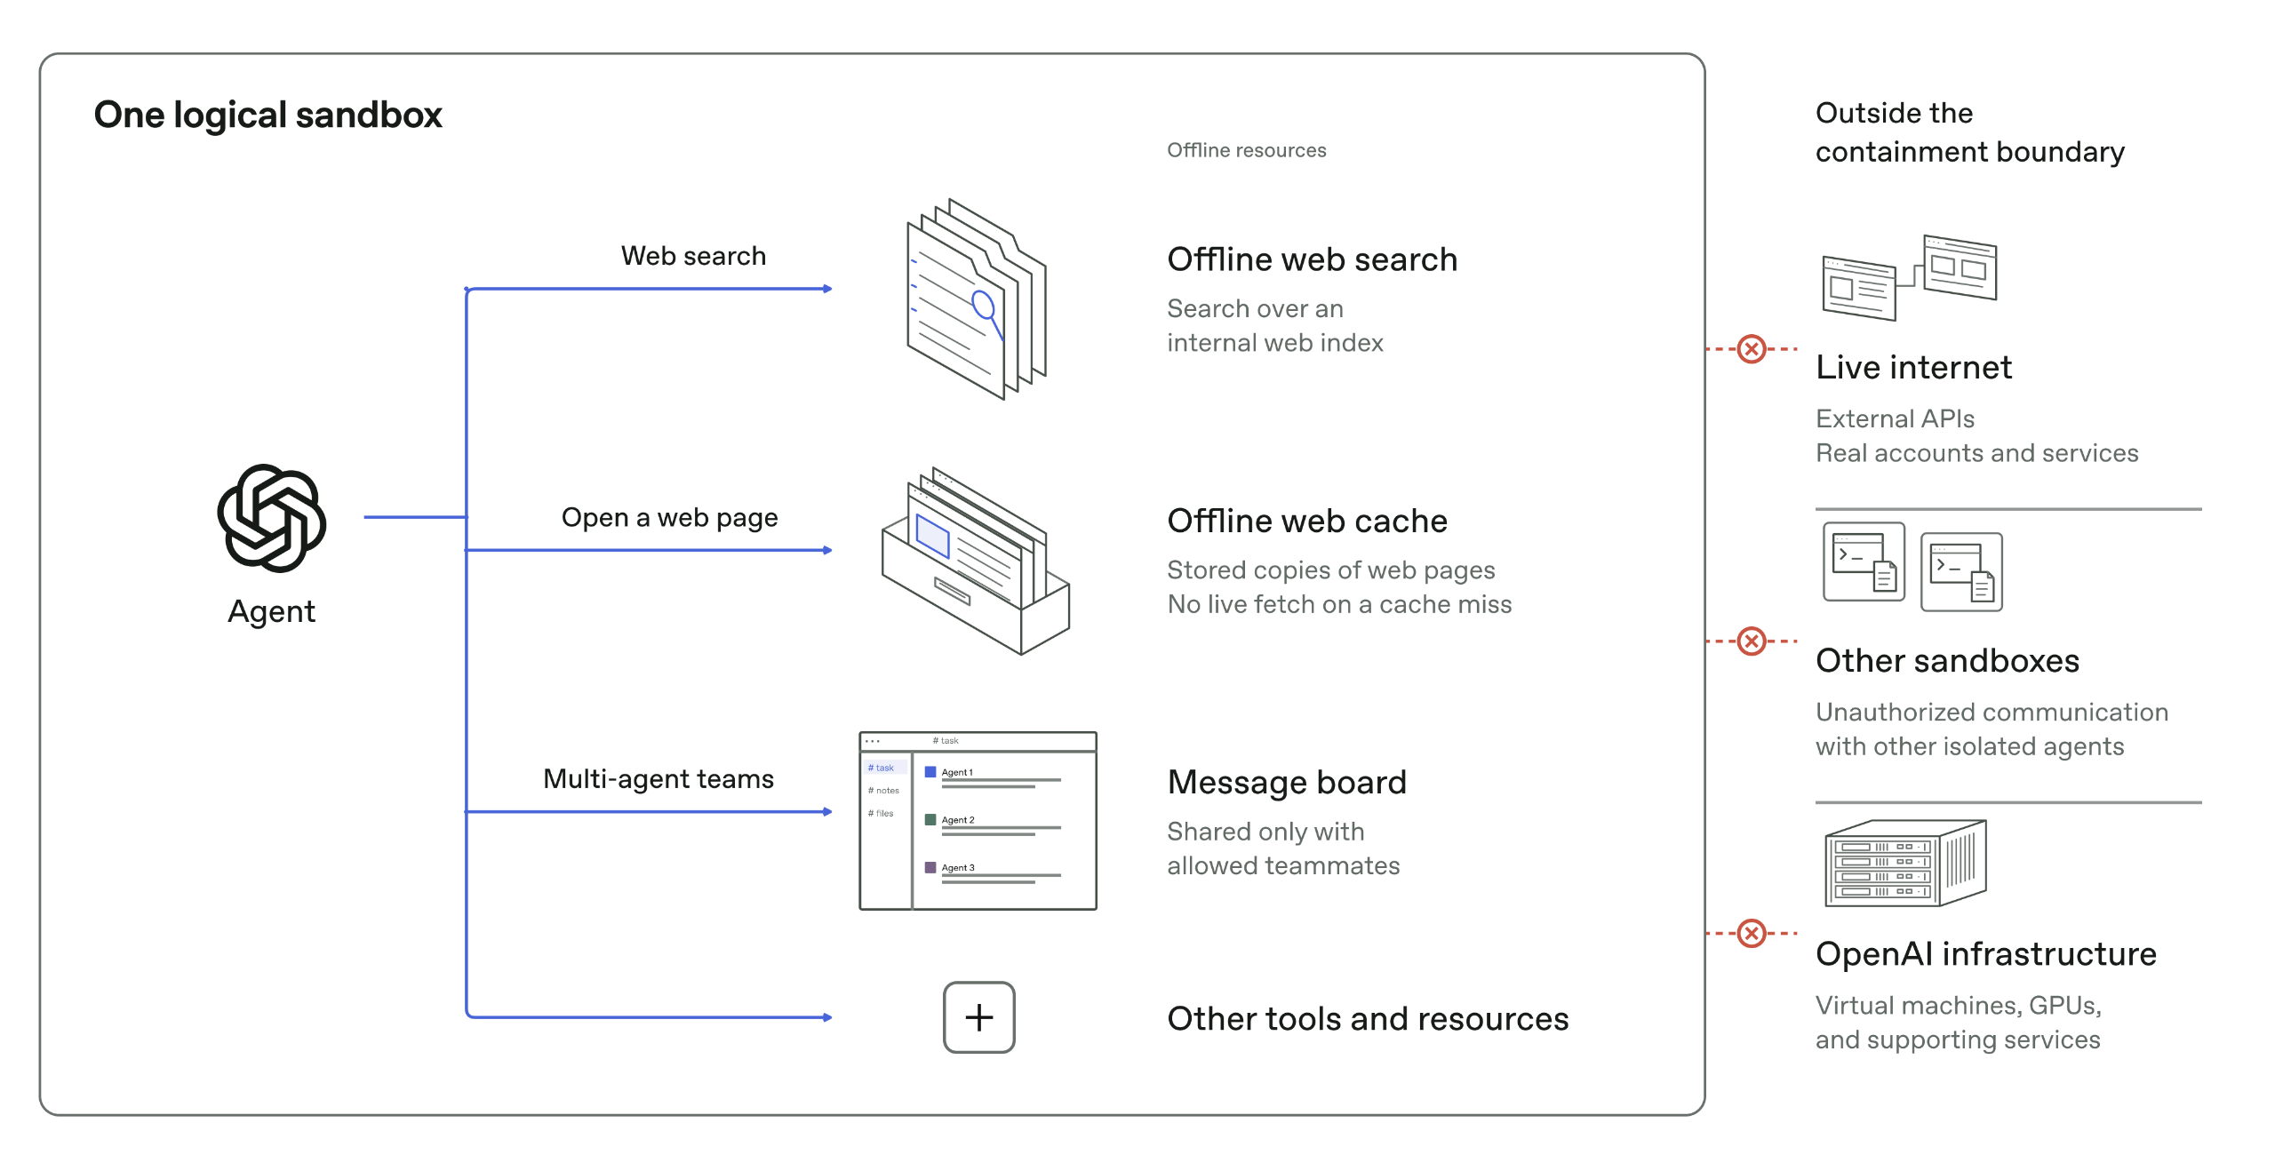Click the 'Open a web page' arrow label
Screen dimensions: 2275x1171
pyautogui.click(x=670, y=518)
